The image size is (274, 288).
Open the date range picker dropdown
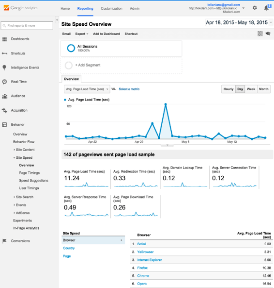click(239, 23)
